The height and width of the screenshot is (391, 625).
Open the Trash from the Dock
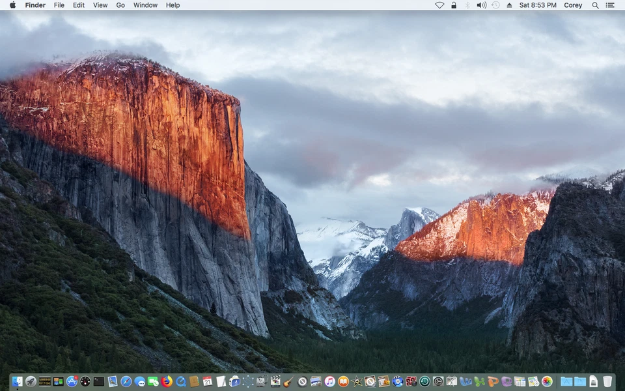point(607,381)
